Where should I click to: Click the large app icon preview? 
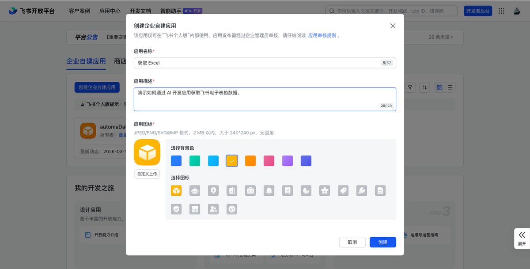coord(147,152)
